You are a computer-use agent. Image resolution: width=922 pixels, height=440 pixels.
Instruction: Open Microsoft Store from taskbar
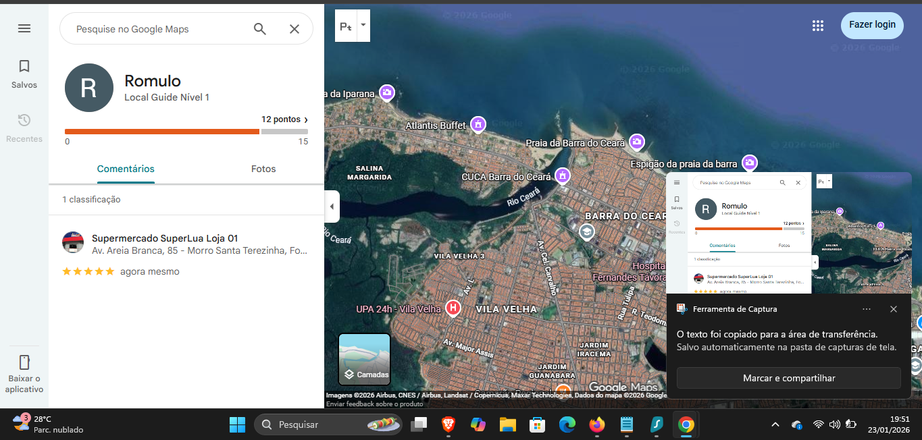537,424
